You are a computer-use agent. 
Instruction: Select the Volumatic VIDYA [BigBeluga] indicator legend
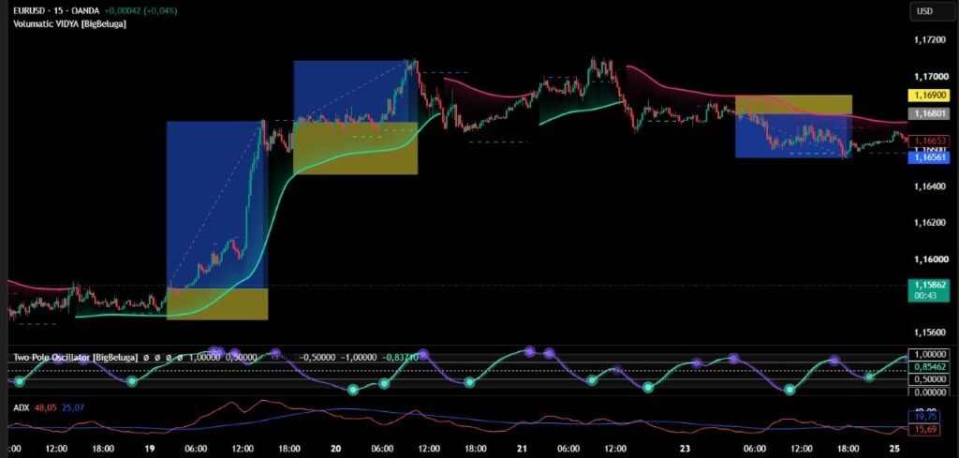point(69,23)
